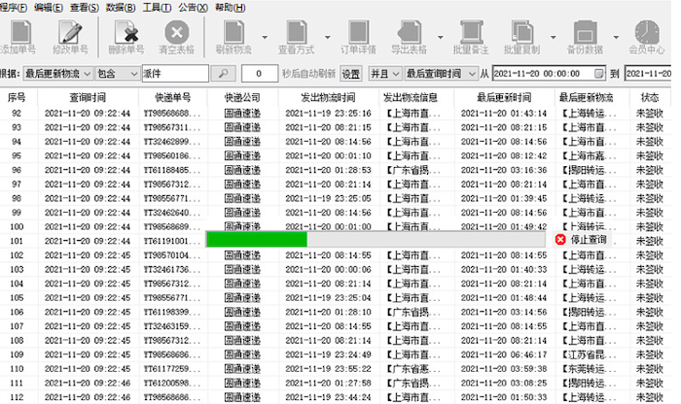Click the search keyword field containing 派件
Screen dimensions: 681x404
tap(175, 74)
